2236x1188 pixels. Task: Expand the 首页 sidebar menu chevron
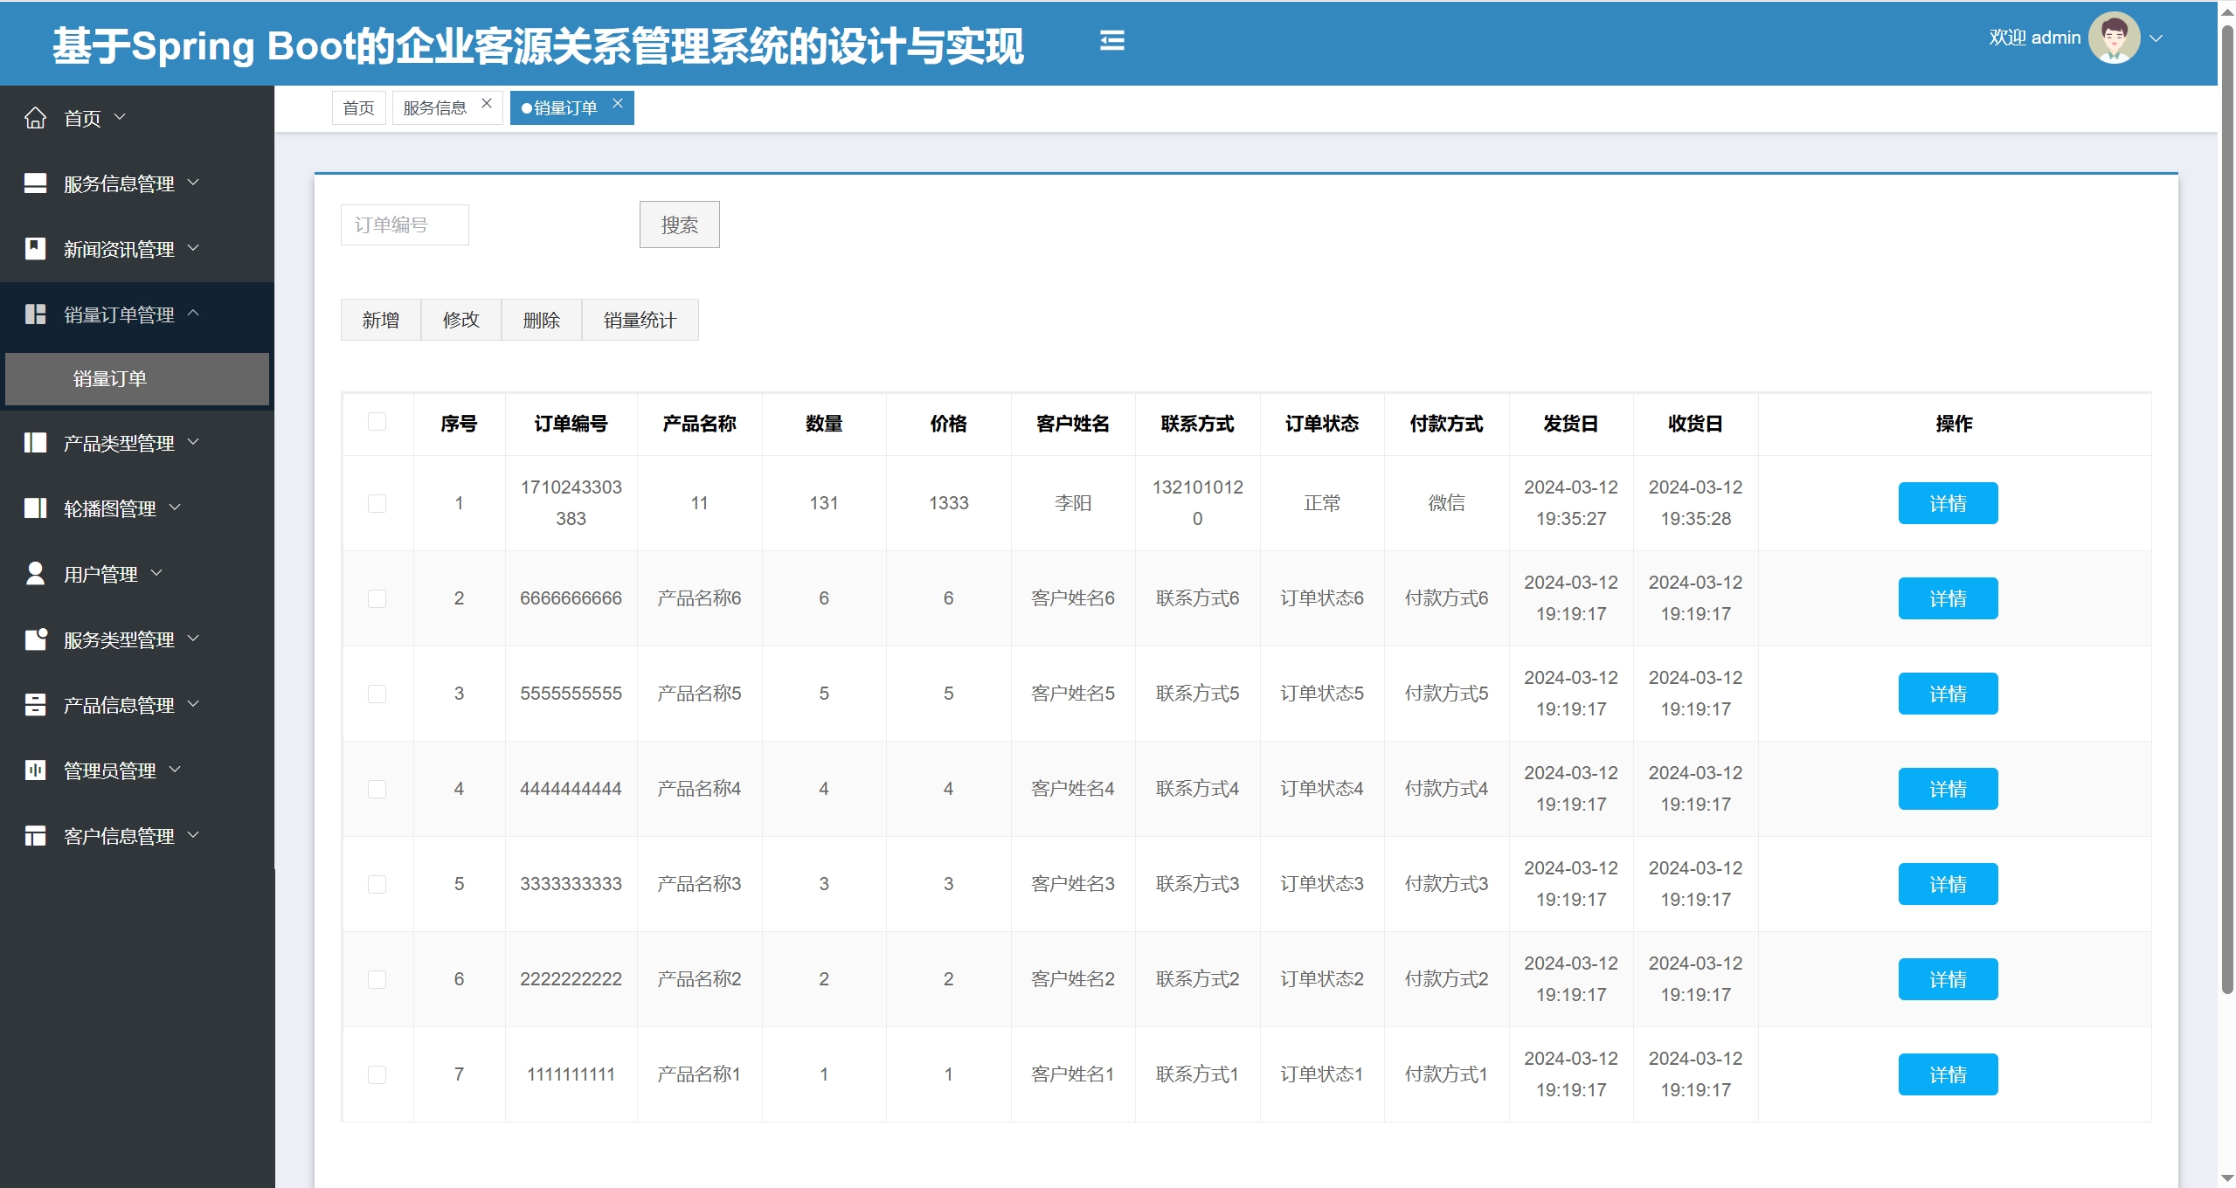pos(121,117)
